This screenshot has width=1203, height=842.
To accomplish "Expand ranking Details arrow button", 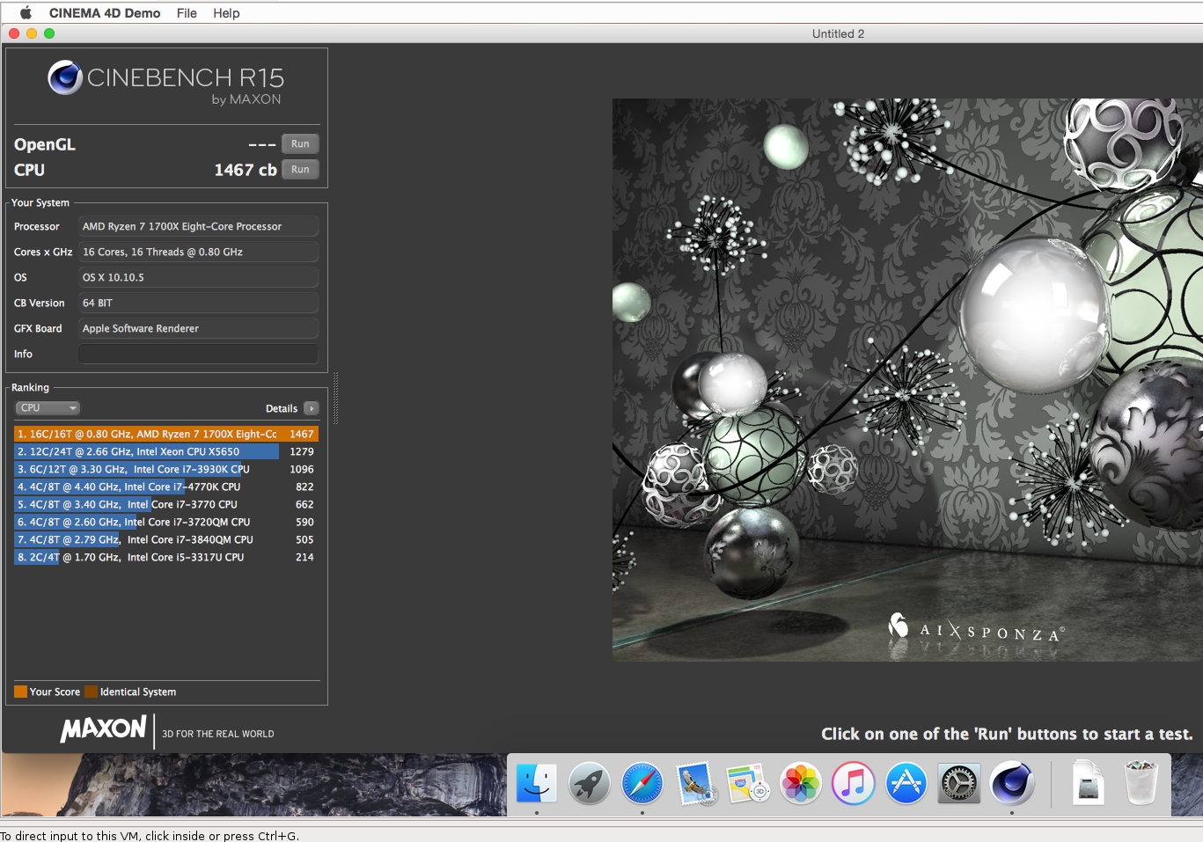I will 312,408.
